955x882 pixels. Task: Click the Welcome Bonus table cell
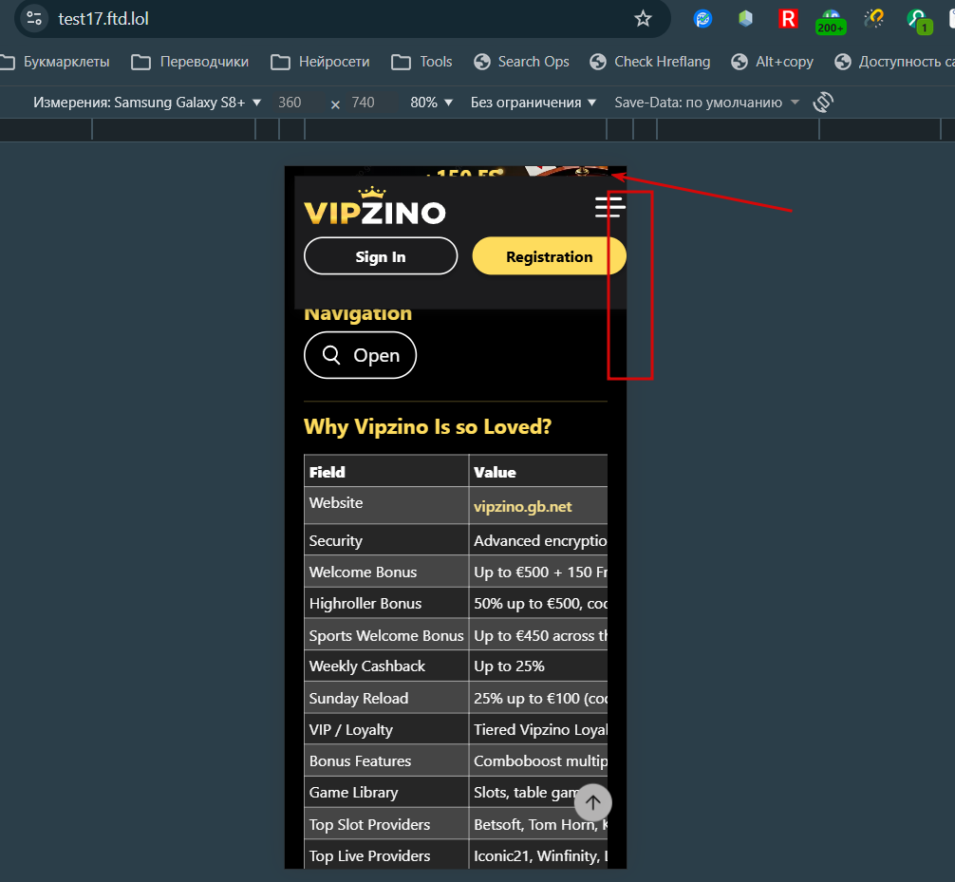(386, 572)
